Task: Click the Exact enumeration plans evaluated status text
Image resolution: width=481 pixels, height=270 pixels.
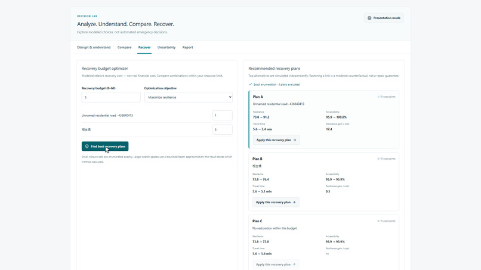Action: point(276,85)
